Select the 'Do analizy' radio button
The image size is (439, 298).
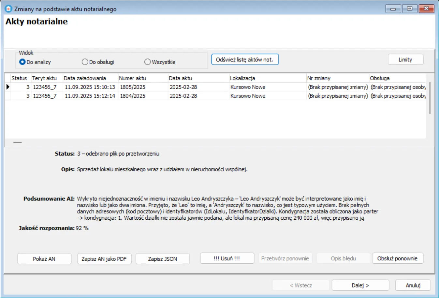[22, 62]
